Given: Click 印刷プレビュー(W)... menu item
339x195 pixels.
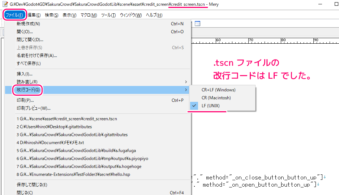Looking at the screenshot, I should pos(33,108).
